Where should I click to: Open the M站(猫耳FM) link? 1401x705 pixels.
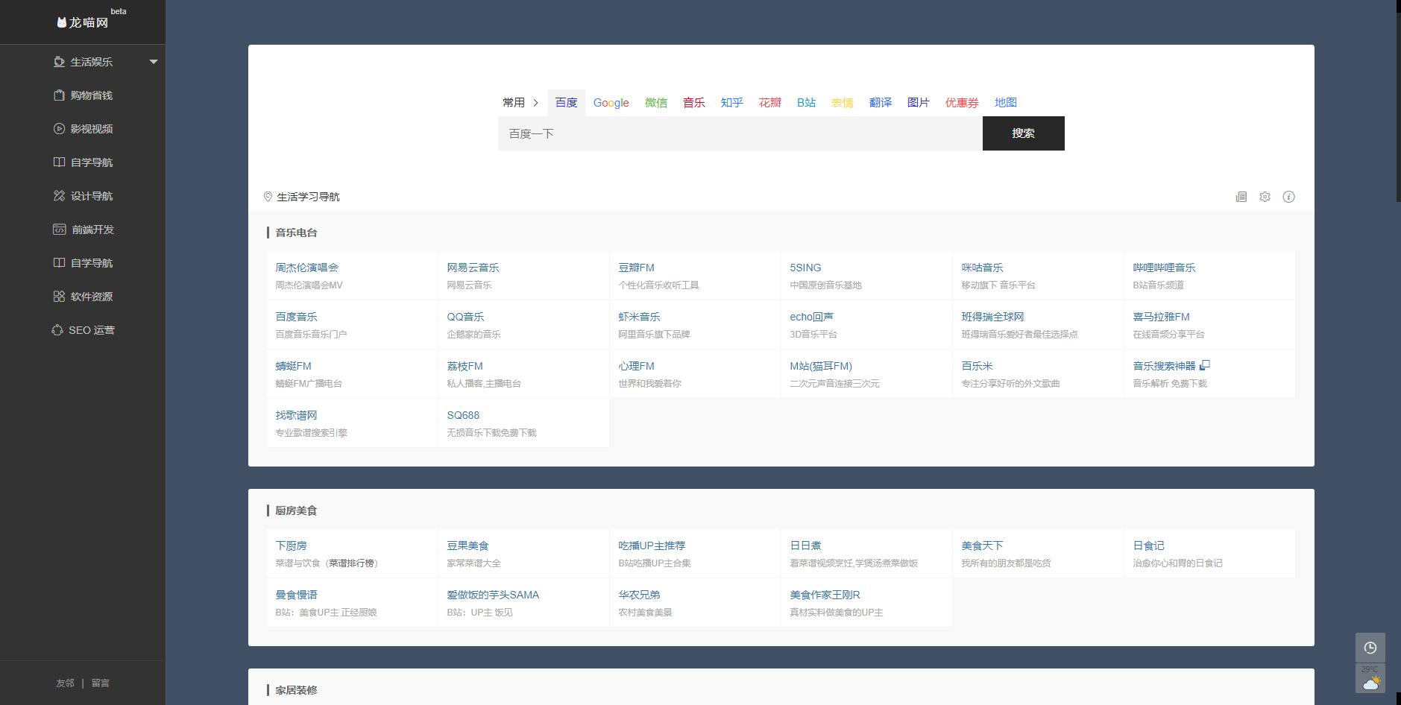(821, 366)
